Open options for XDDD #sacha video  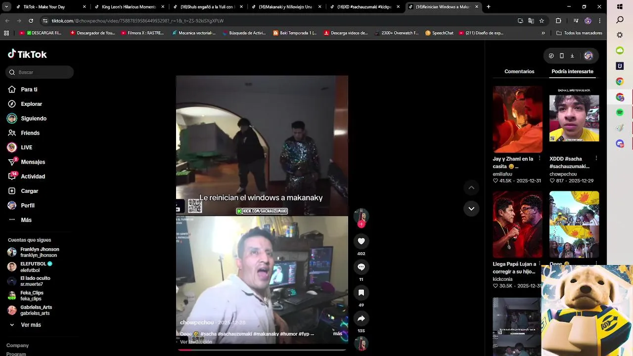pyautogui.click(x=596, y=159)
